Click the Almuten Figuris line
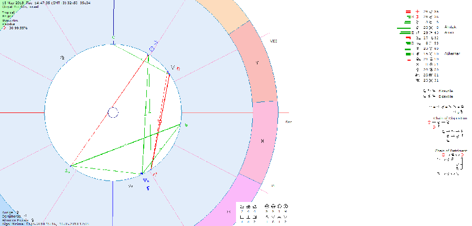 (18, 220)
